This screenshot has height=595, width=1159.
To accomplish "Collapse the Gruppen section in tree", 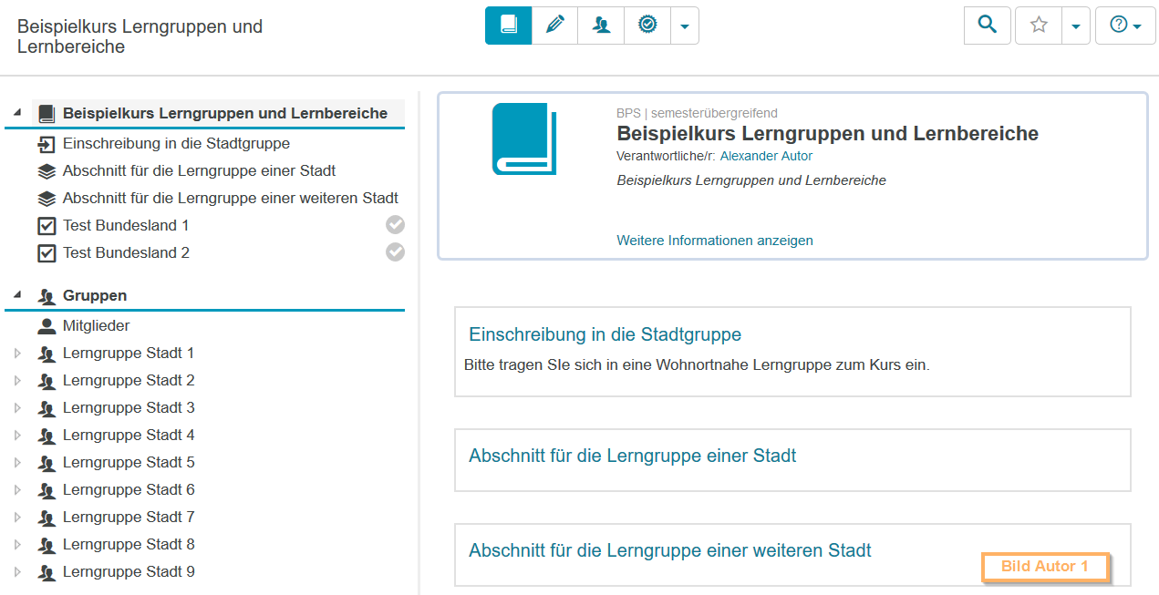I will tap(17, 295).
